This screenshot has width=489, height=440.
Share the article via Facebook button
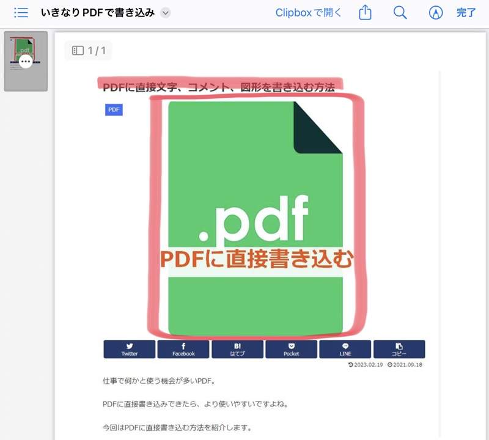(183, 349)
